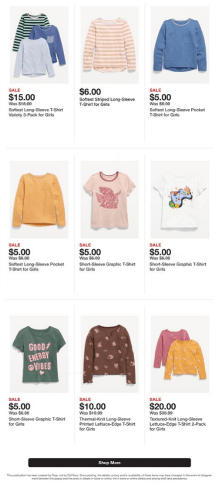
Task: Select the $10.00 thermal-knit sale price
Action: (x=92, y=407)
